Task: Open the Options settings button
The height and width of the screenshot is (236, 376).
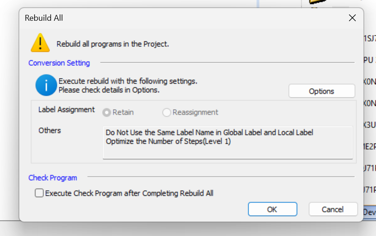Action: pos(322,91)
